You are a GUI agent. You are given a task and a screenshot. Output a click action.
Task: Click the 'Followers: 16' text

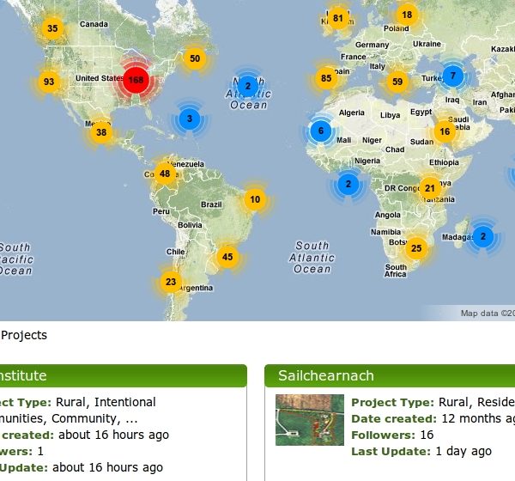coord(392,435)
